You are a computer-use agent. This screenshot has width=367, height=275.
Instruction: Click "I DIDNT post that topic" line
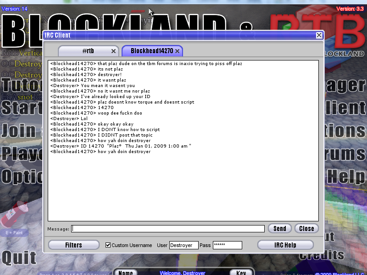pos(101,135)
